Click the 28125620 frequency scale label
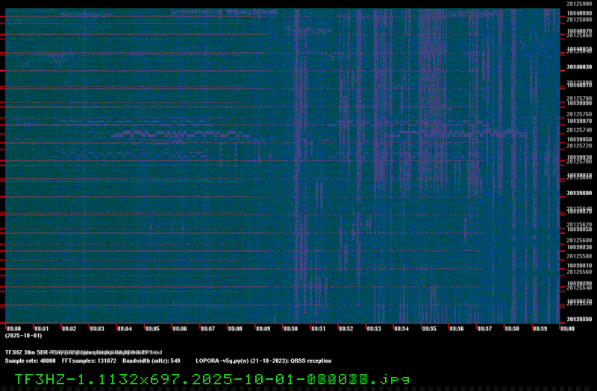The height and width of the screenshot is (391, 597). [x=579, y=224]
